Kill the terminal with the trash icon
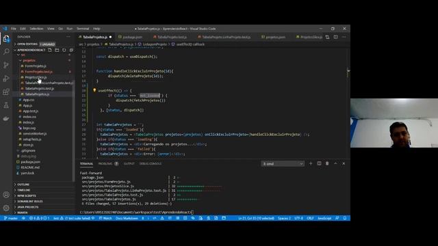438x246 pixels. tap(327, 163)
